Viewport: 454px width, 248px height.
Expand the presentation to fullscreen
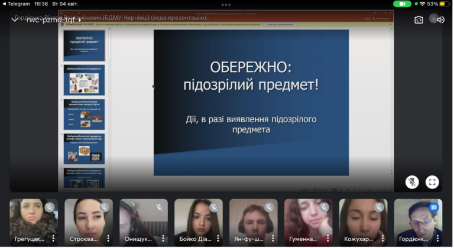click(x=432, y=182)
